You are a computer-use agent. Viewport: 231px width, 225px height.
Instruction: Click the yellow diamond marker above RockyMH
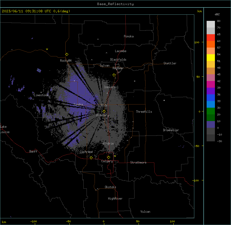(x=67, y=54)
